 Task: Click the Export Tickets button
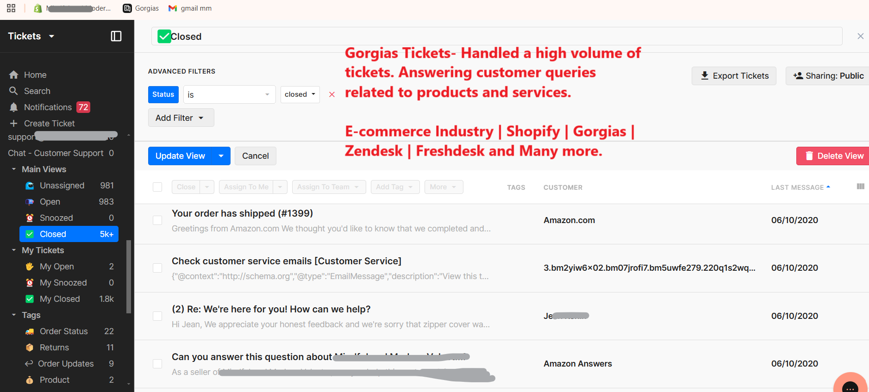coord(734,76)
